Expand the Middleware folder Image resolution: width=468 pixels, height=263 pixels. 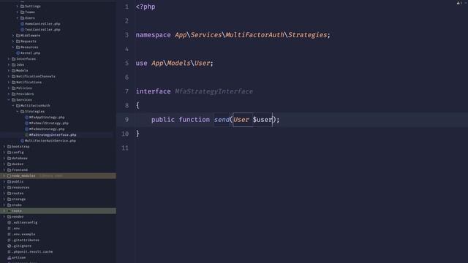coord(13,36)
